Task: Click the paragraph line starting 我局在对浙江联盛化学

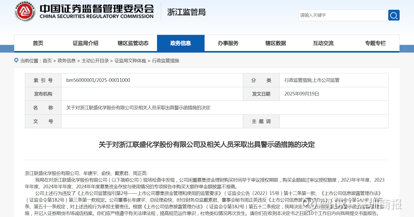Action: pos(210,180)
